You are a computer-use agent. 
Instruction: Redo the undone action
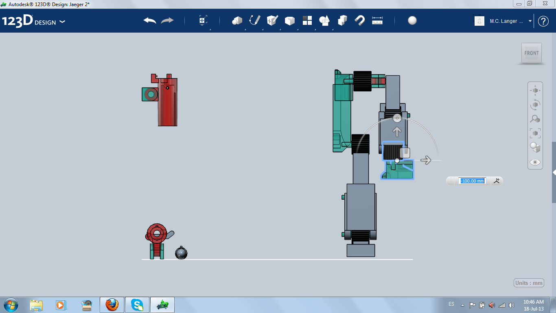tap(167, 20)
